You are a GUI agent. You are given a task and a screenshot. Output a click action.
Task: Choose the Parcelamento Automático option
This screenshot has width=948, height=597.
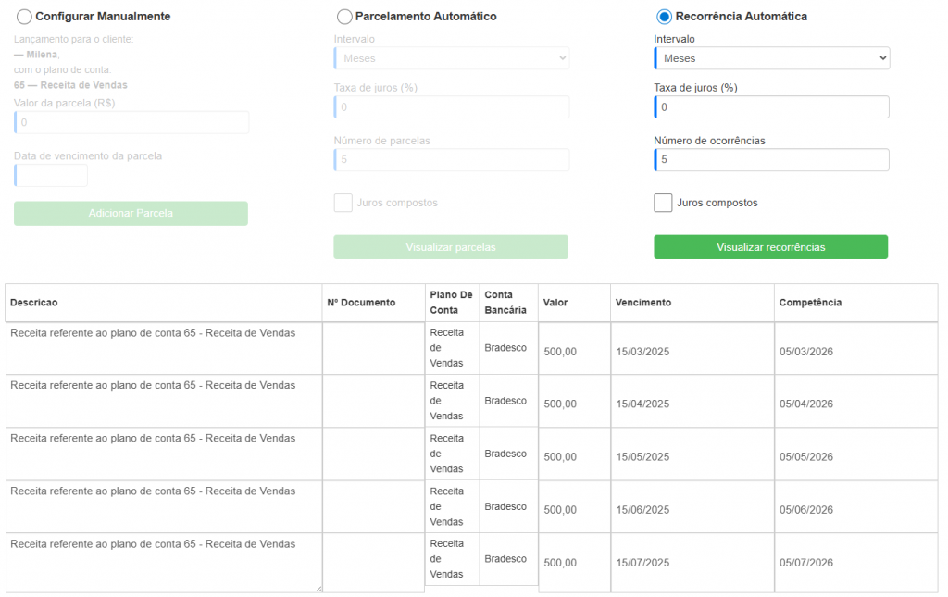point(344,17)
